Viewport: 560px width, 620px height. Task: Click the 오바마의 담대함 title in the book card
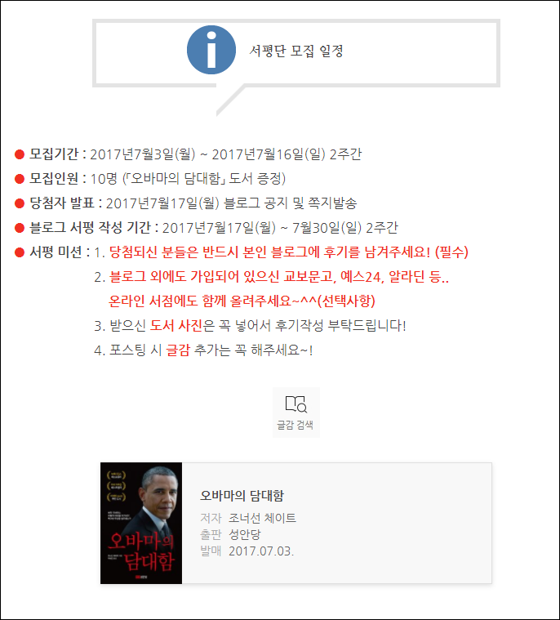coord(242,496)
